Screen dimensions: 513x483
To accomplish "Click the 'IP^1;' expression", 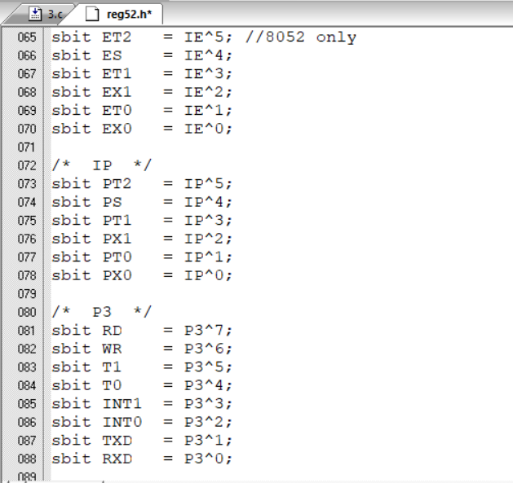I will (208, 257).
